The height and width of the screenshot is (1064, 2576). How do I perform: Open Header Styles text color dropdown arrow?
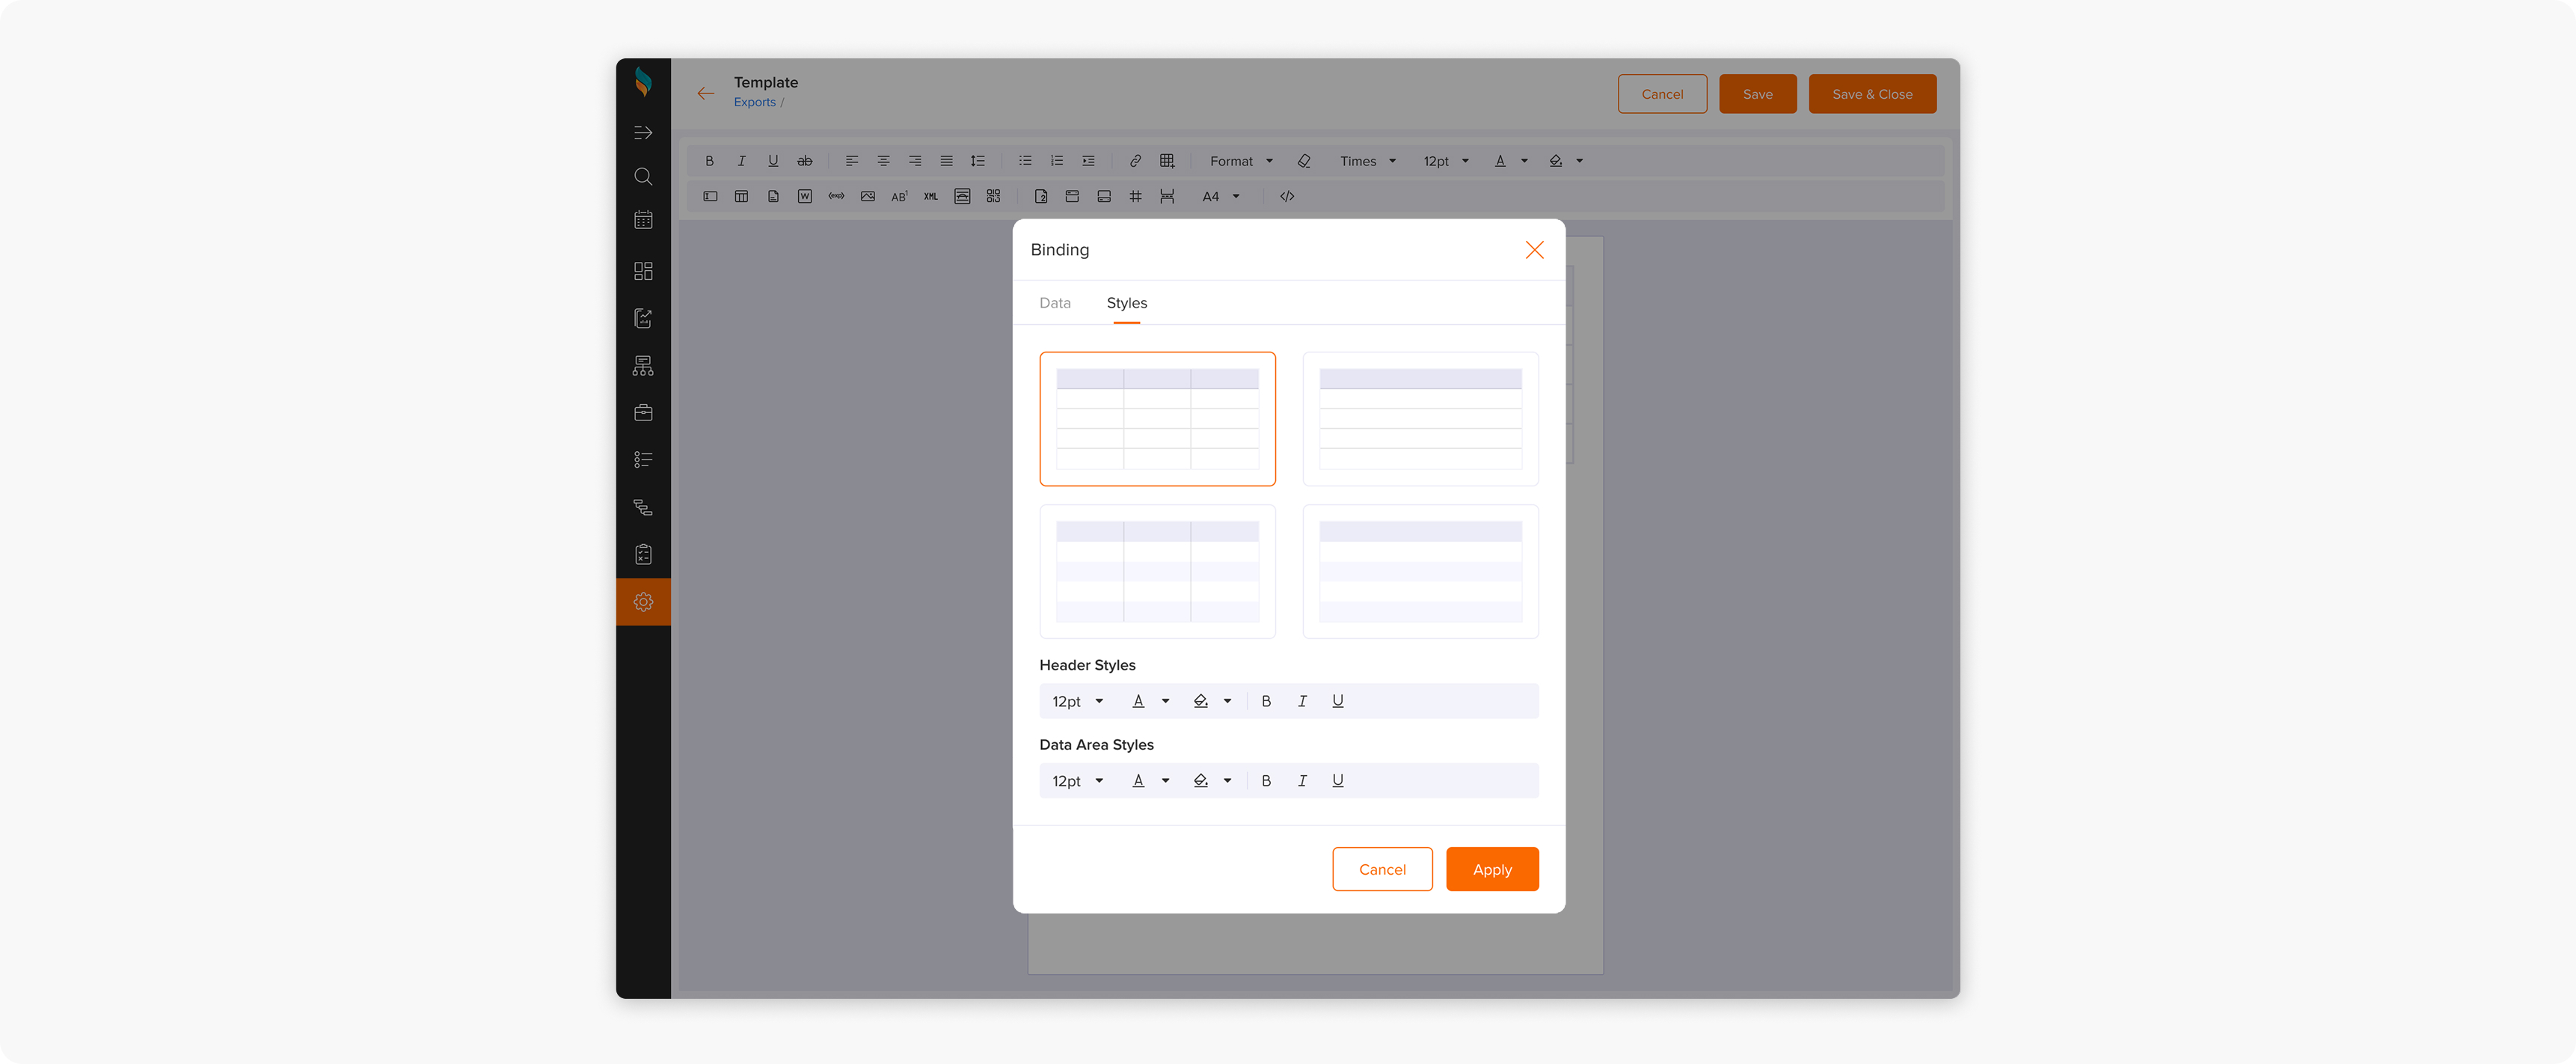1165,701
